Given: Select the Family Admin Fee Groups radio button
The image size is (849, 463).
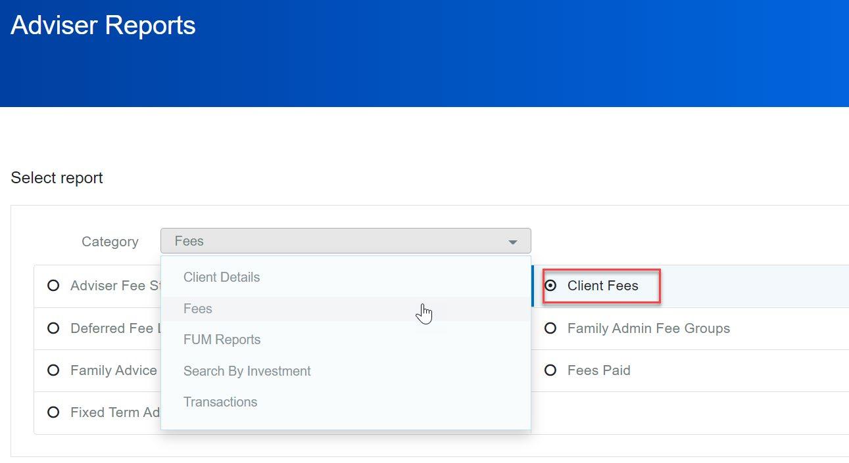Looking at the screenshot, I should [551, 328].
